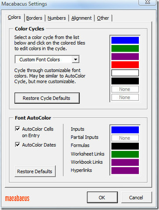Edit the white tile in color cycle

[125, 73]
